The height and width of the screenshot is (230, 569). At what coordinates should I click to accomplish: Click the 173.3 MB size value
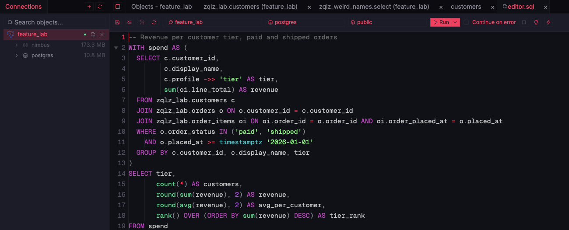coord(93,45)
